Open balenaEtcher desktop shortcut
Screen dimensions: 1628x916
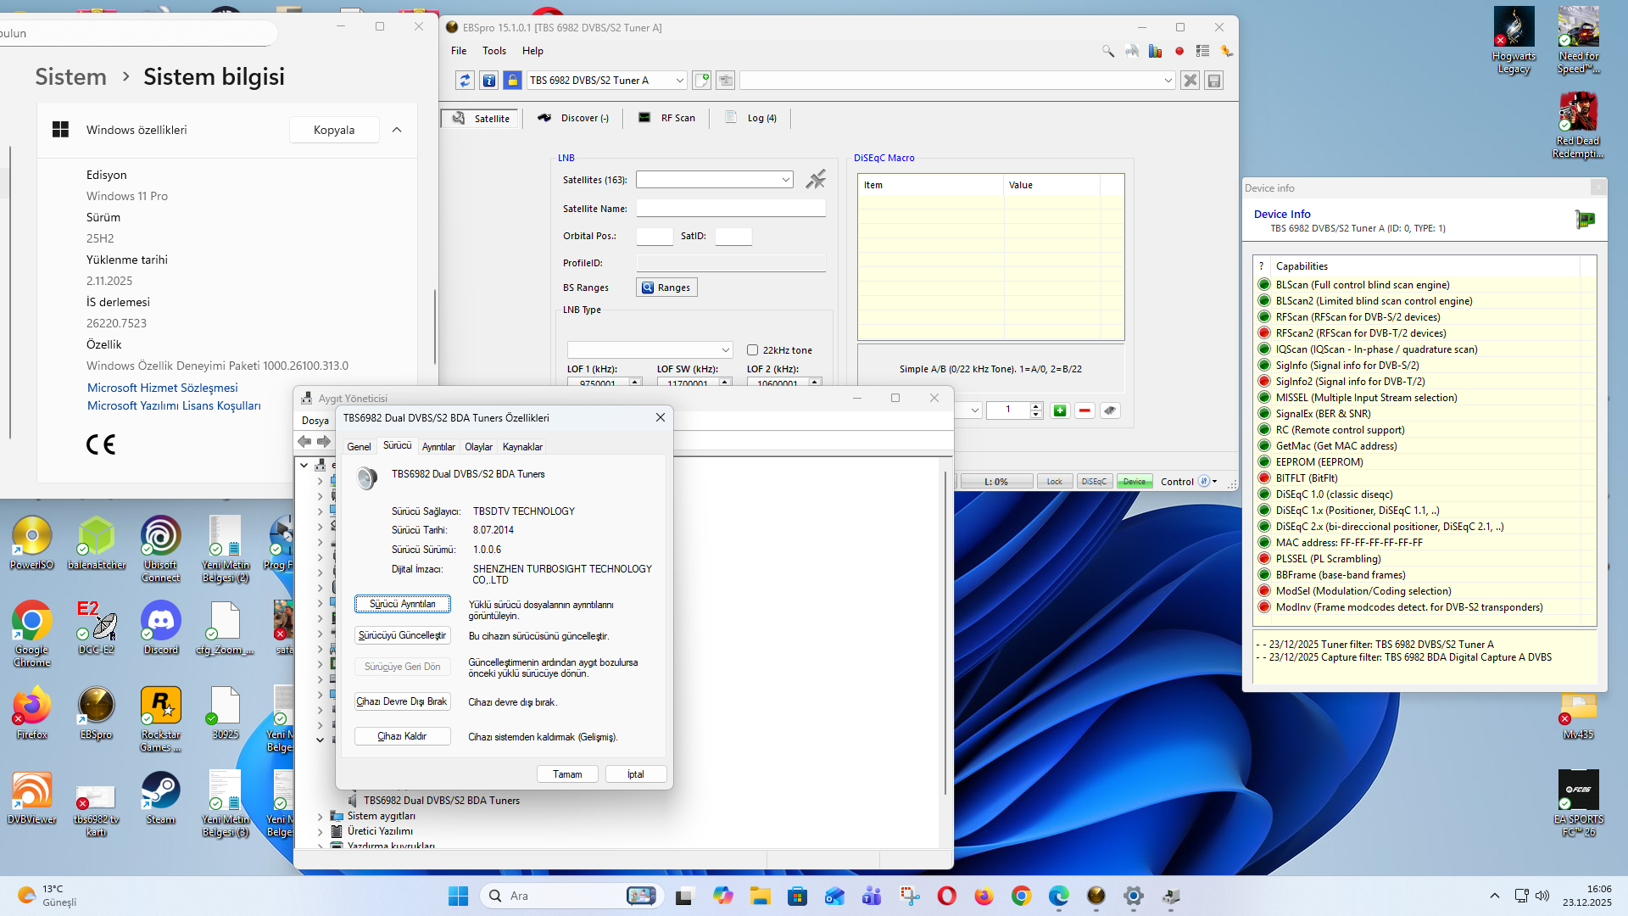coord(97,543)
